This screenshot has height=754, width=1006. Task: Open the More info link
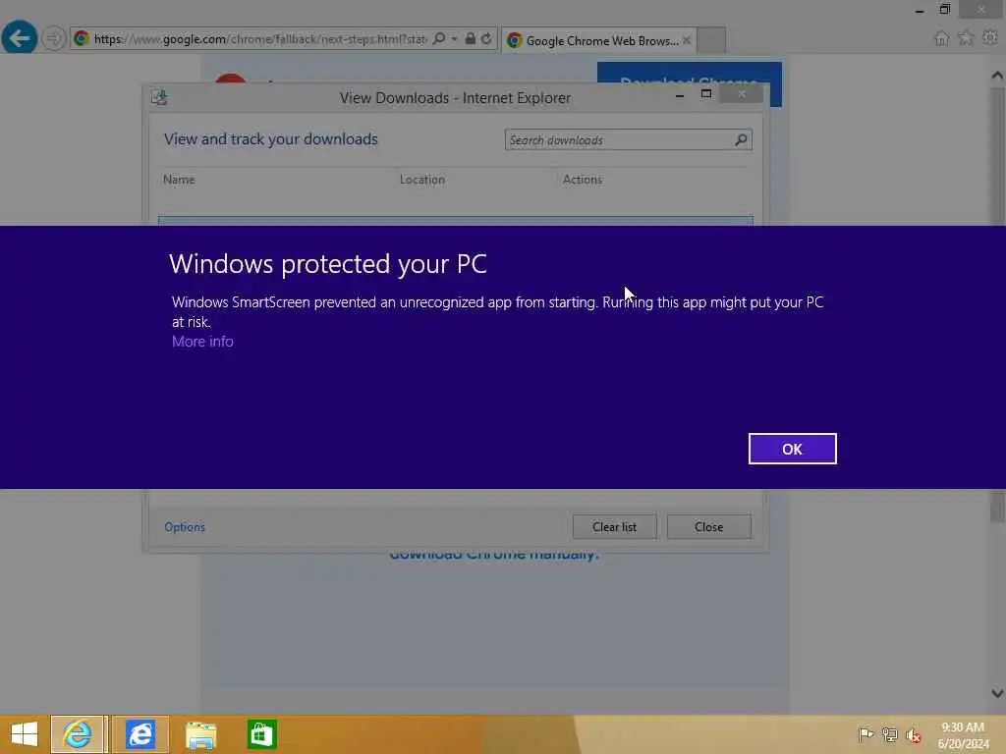click(202, 342)
